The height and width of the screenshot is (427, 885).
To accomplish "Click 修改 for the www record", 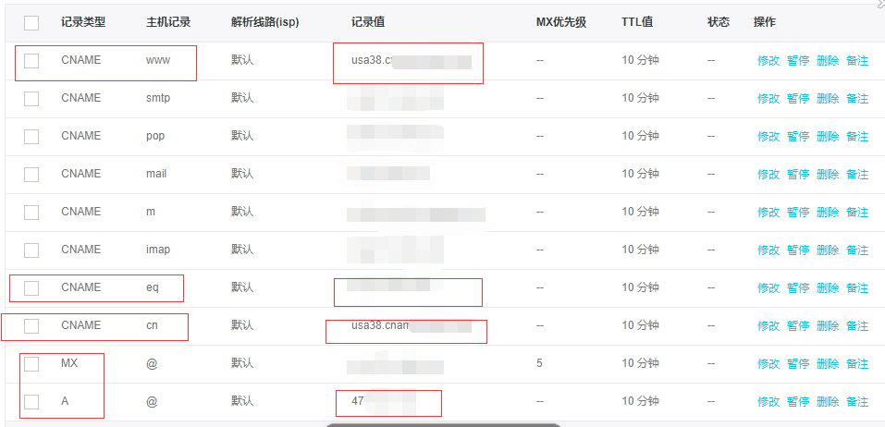I will [x=768, y=61].
